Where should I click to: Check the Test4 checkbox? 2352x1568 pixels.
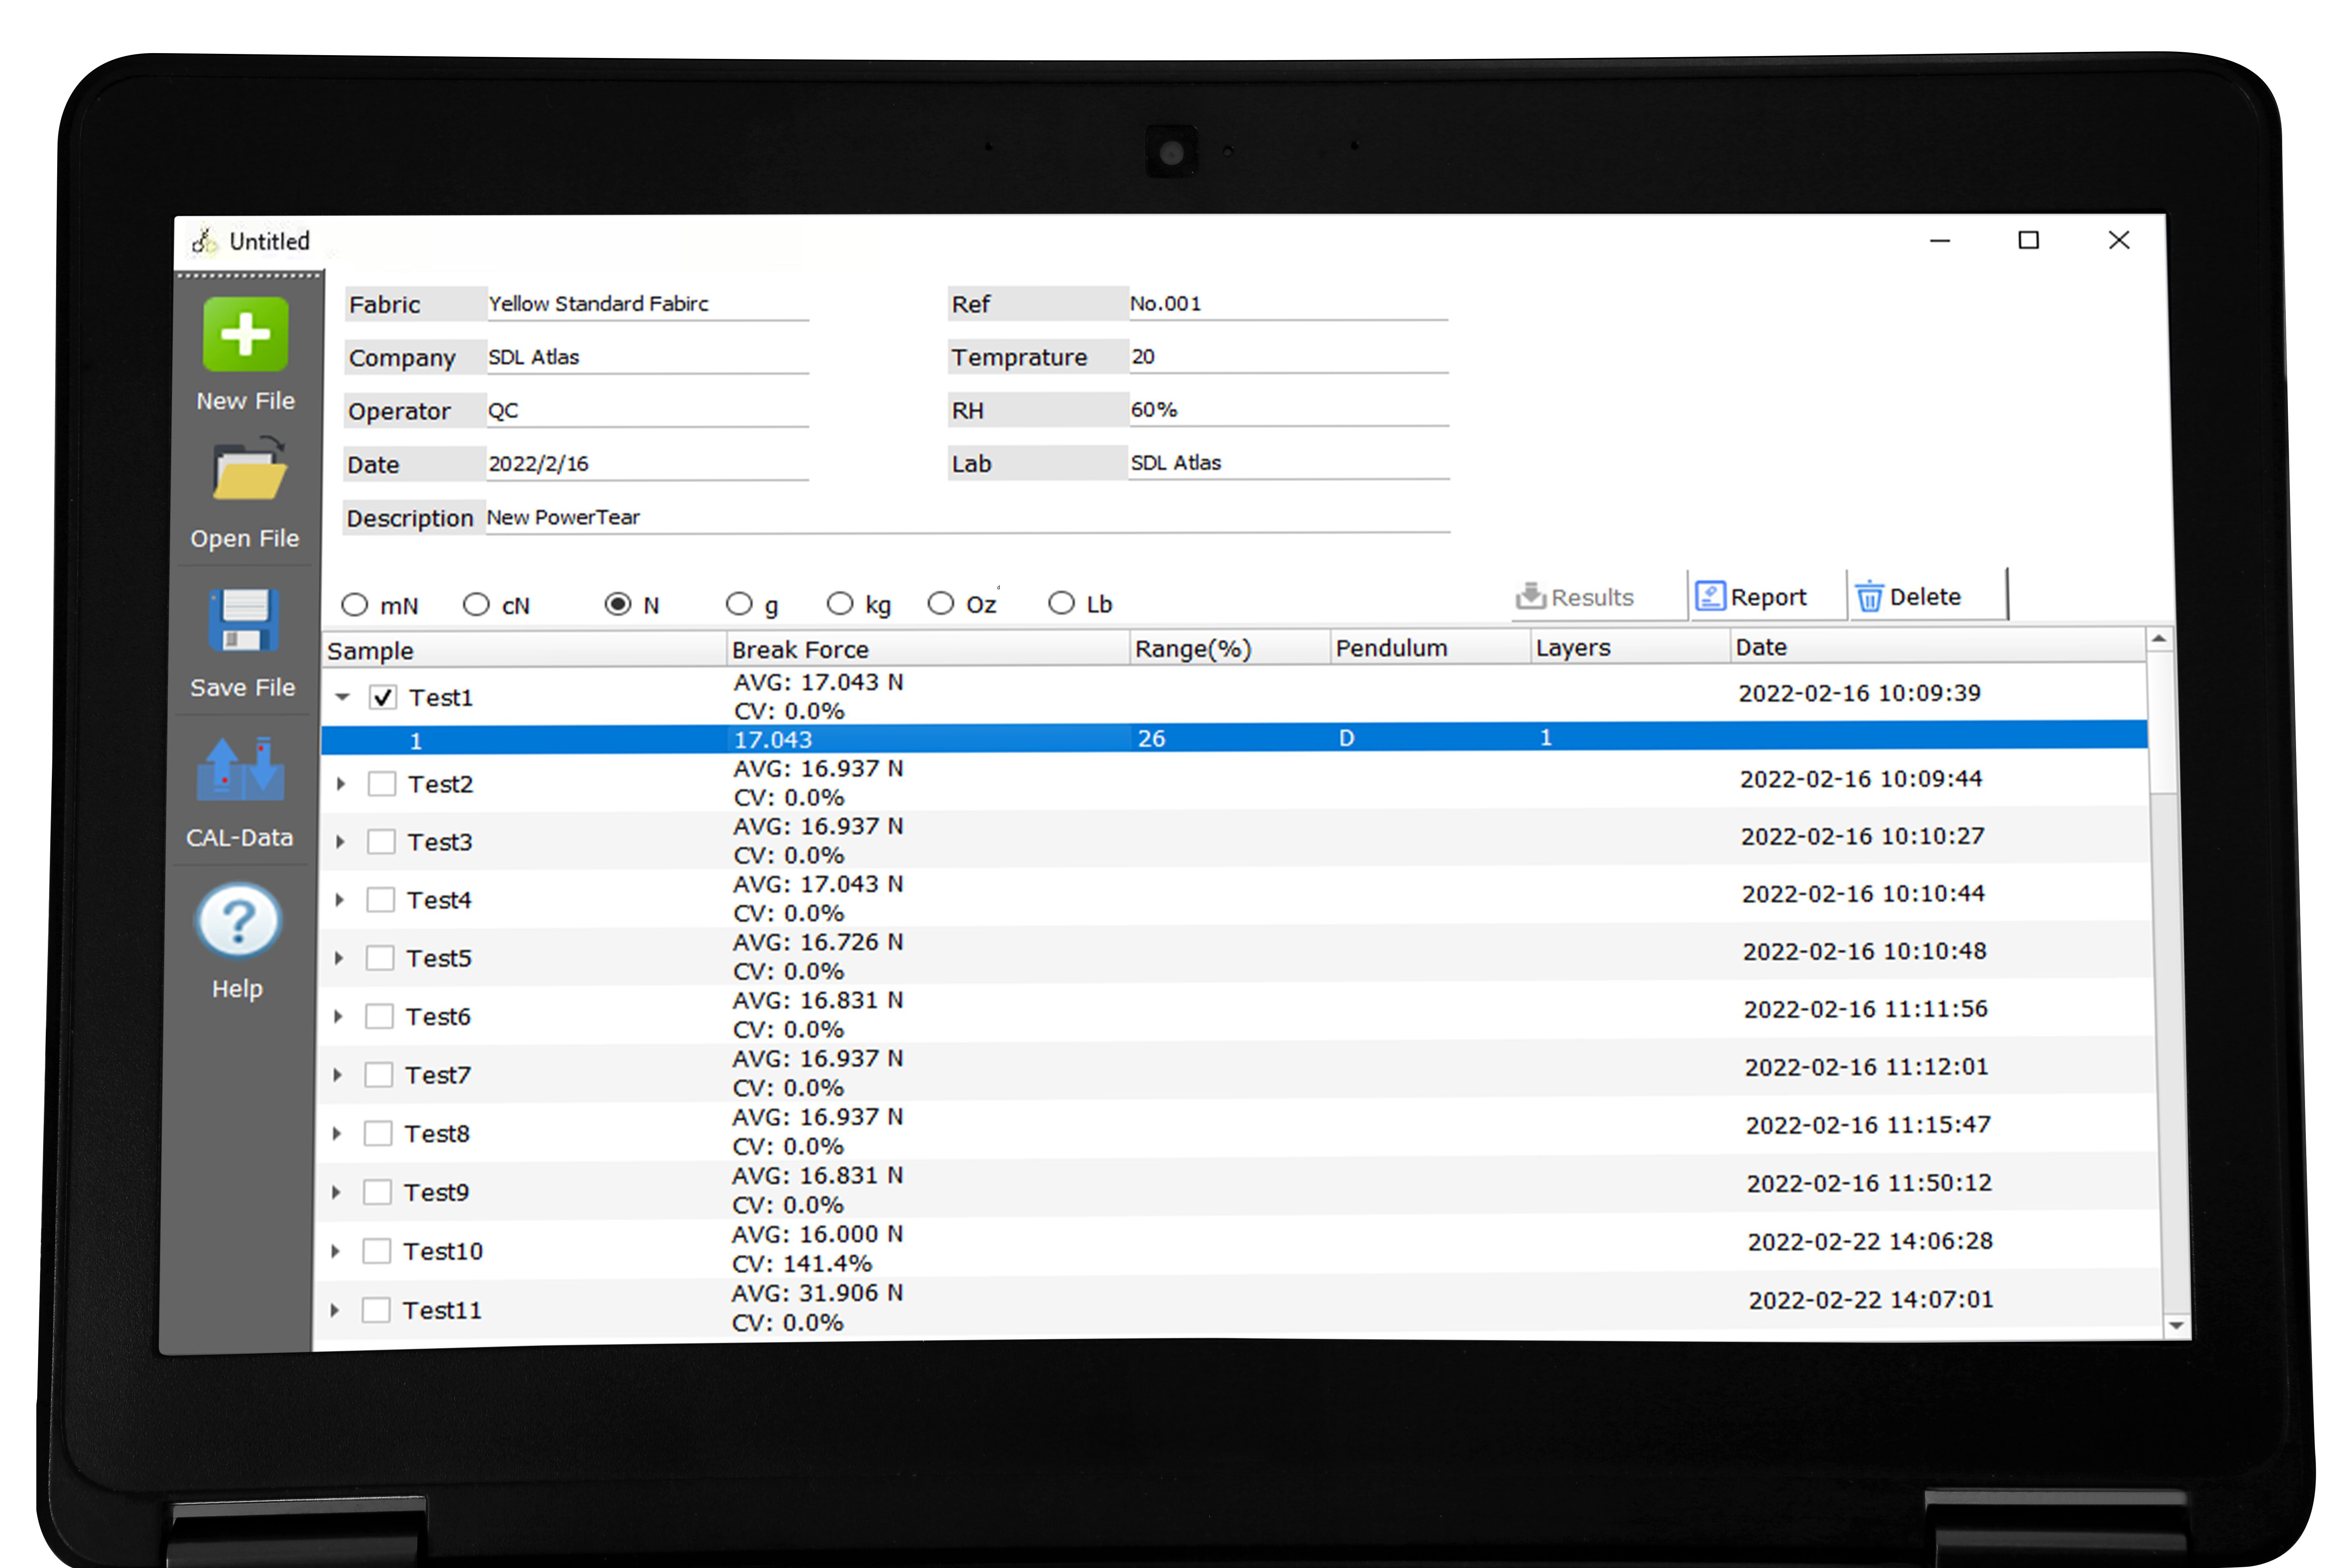381,899
